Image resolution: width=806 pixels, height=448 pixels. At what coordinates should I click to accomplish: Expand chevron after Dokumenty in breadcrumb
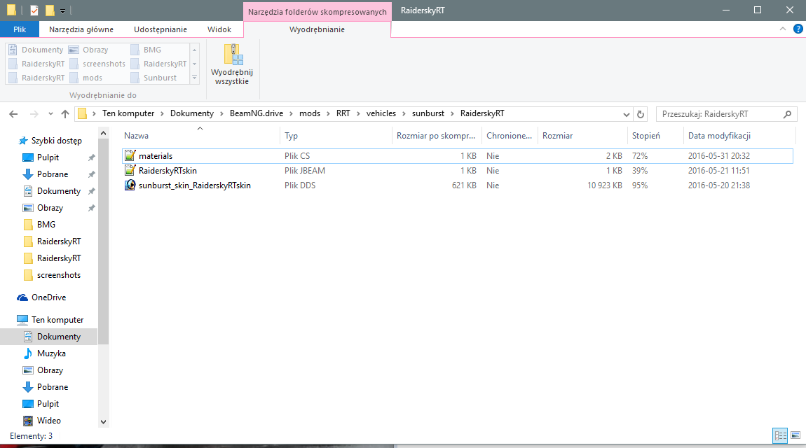[x=222, y=114]
